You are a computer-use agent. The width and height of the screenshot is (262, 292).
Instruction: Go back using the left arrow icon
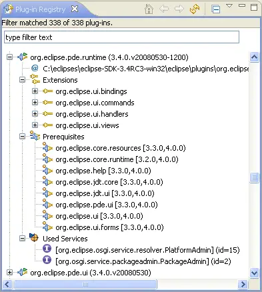pos(164,9)
